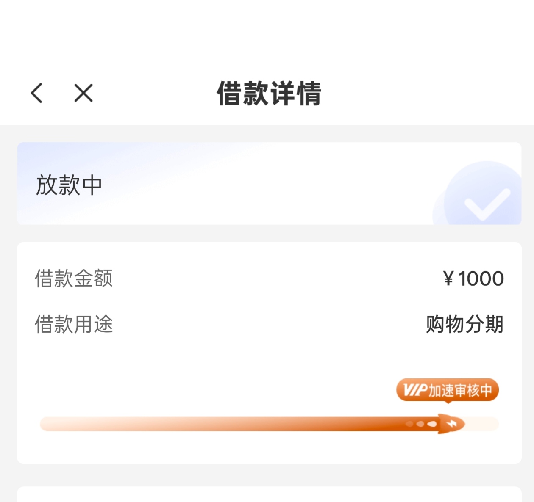Tap the 加速审核中 badge text

click(x=460, y=390)
